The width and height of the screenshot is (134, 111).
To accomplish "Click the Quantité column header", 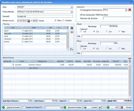I will click(60, 61).
